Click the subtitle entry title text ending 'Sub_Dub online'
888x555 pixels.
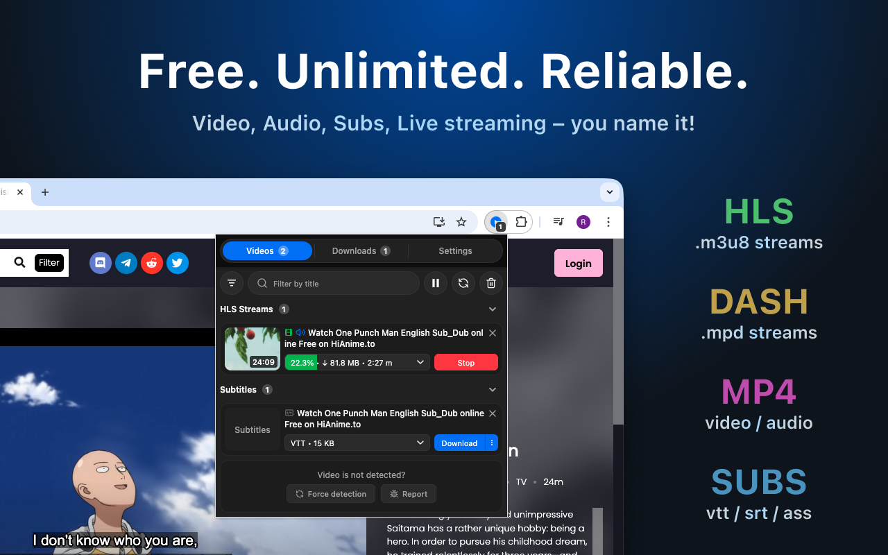[x=391, y=413]
